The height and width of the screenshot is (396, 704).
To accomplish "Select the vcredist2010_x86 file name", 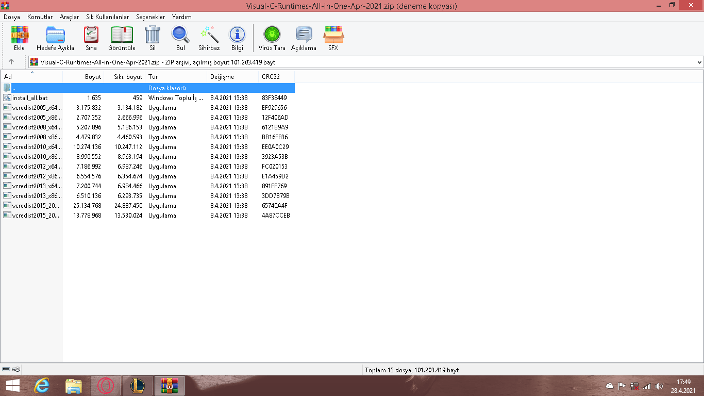I will pyautogui.click(x=37, y=157).
